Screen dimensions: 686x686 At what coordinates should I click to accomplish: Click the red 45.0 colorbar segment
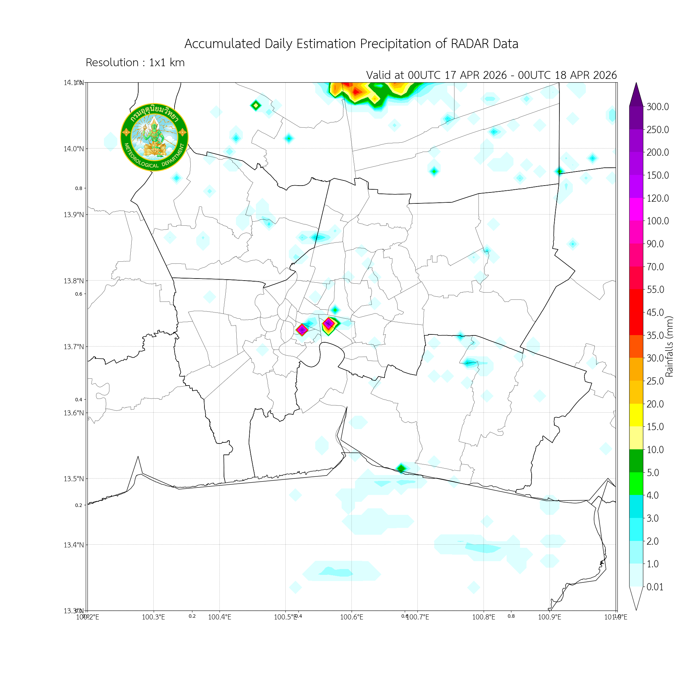(636, 312)
